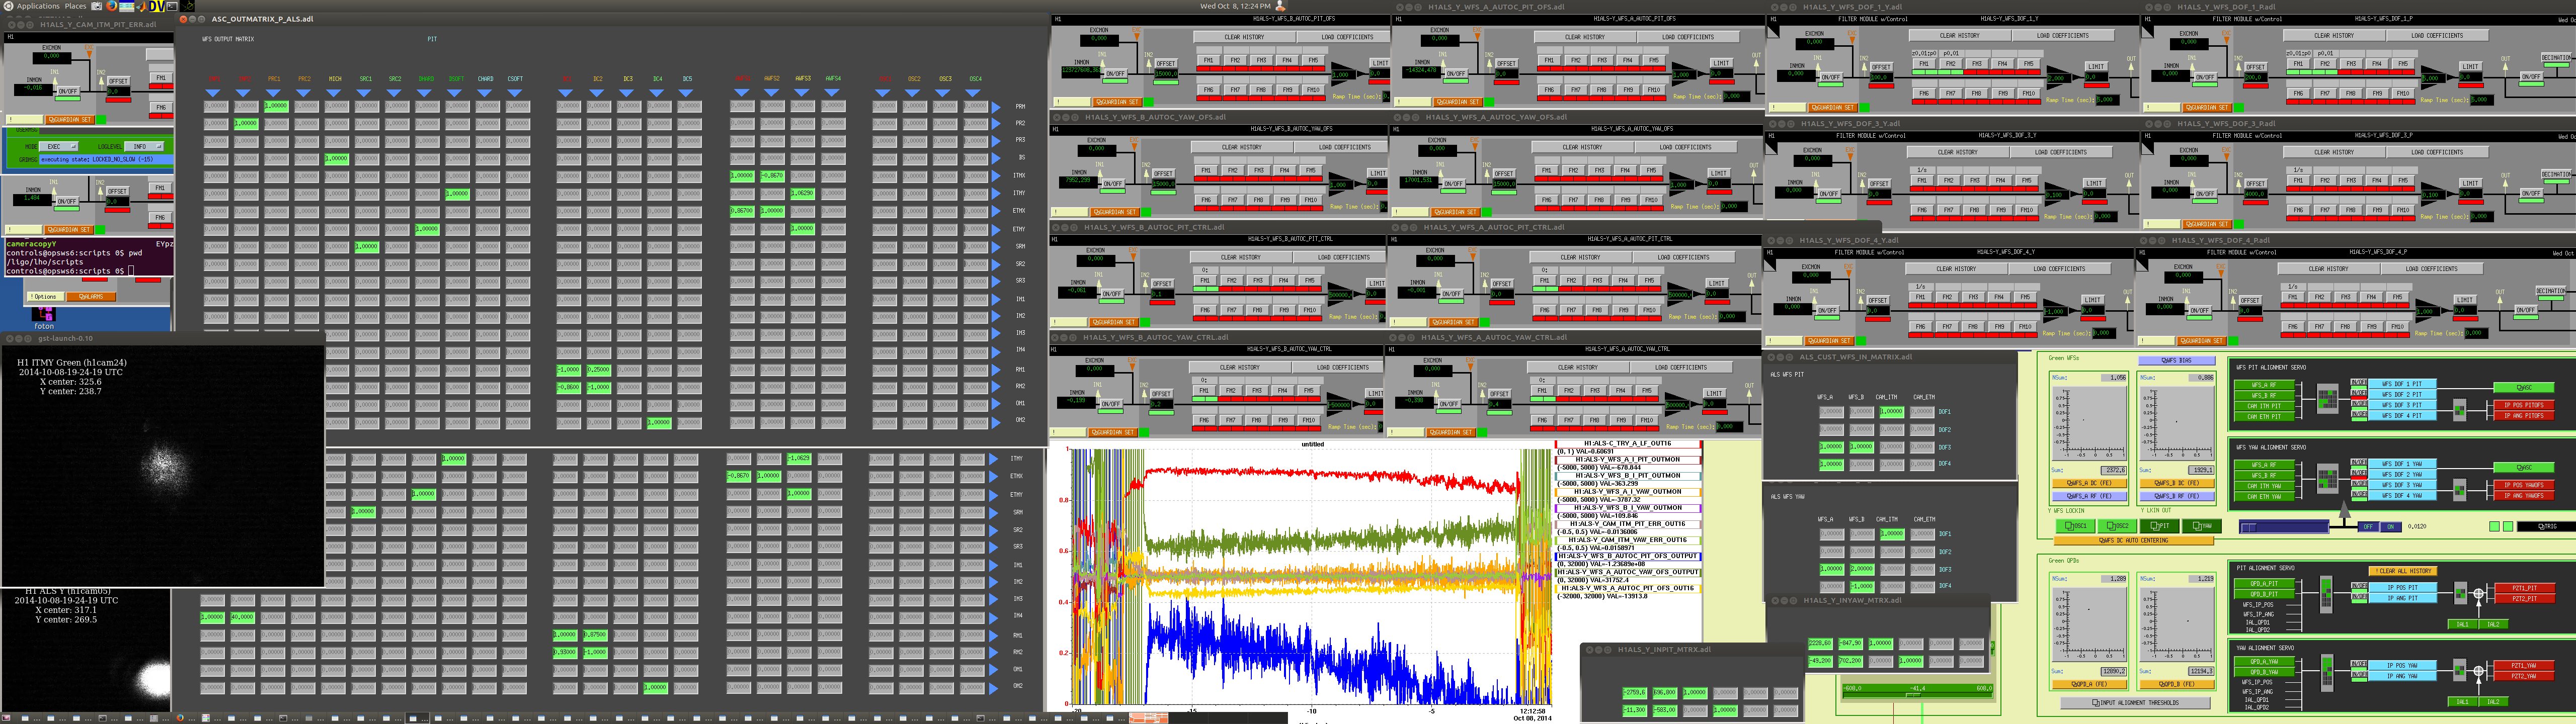The width and height of the screenshot is (2576, 724).
Task: Click the user status icon beside the clock
Action: pos(1280,6)
